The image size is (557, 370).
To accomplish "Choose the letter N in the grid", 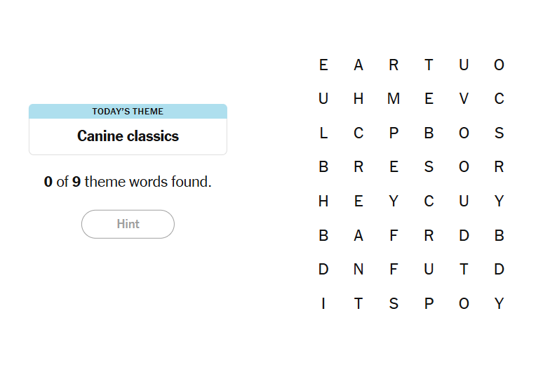I will [358, 270].
